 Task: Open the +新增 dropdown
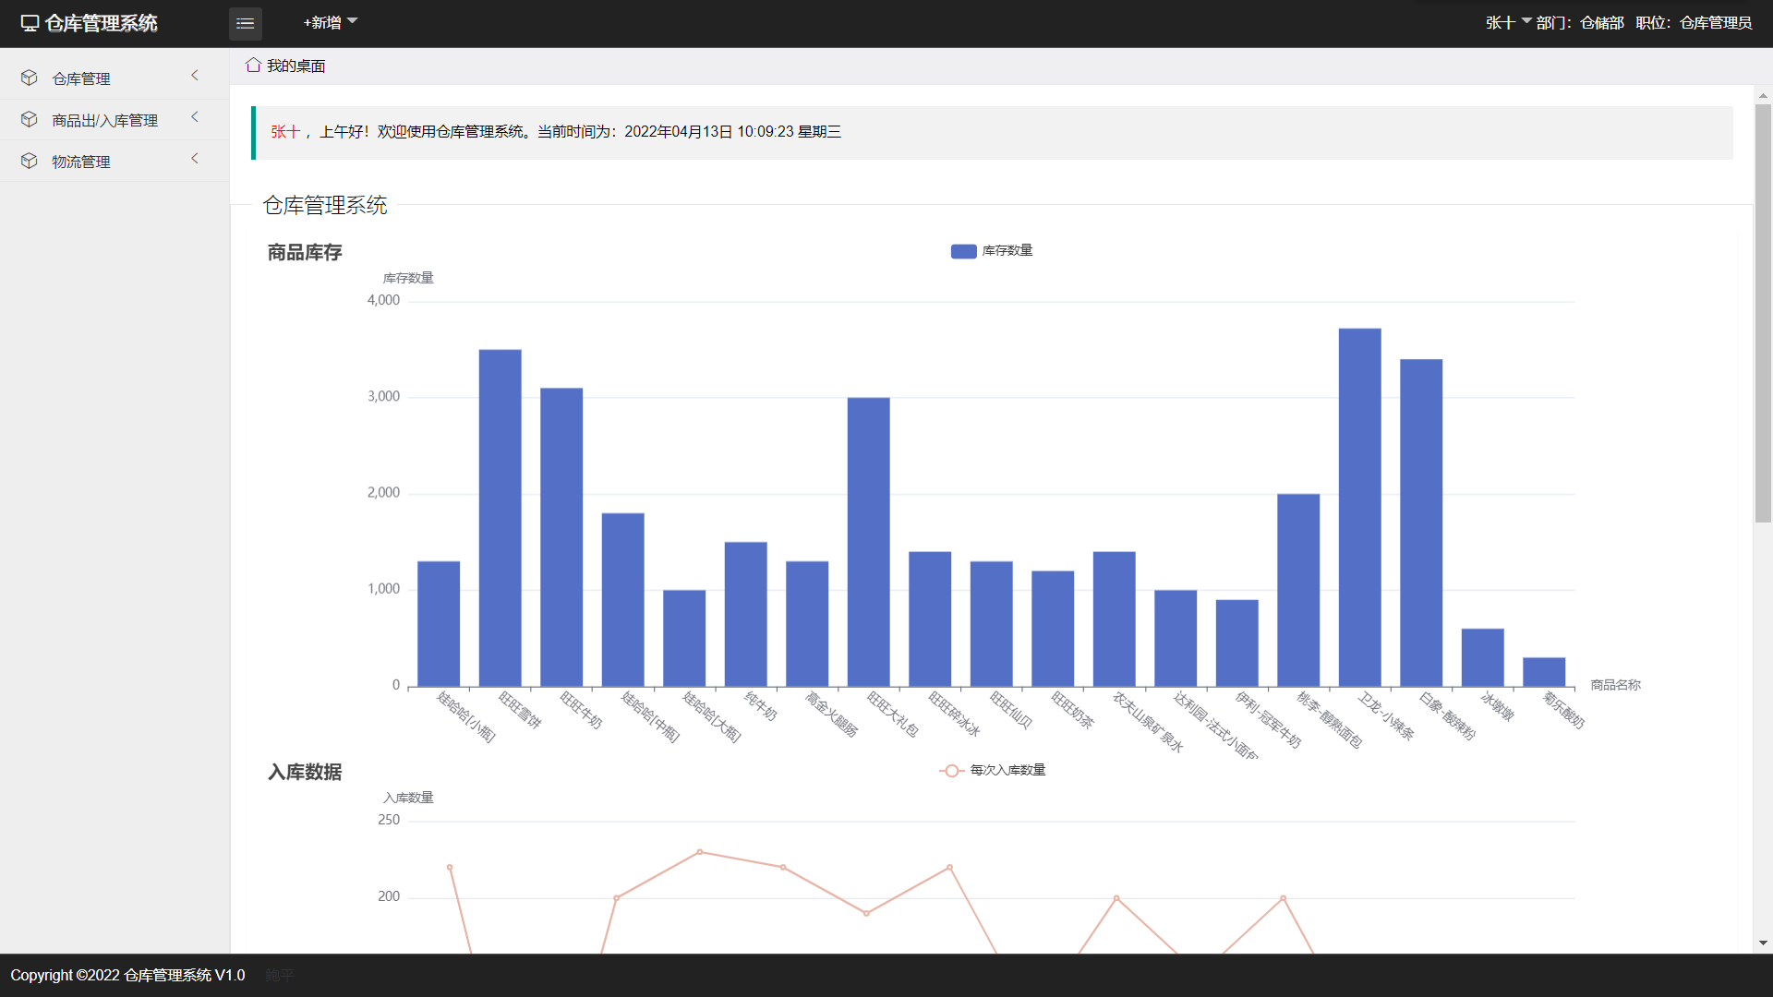(330, 23)
